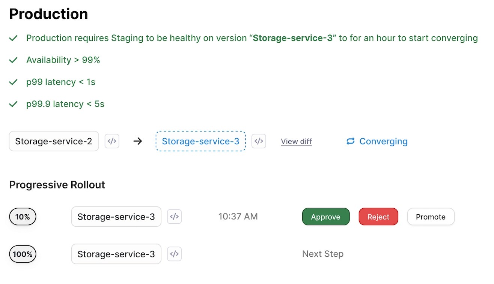Click code icon beside Storage-service-2 chip

pos(112,141)
